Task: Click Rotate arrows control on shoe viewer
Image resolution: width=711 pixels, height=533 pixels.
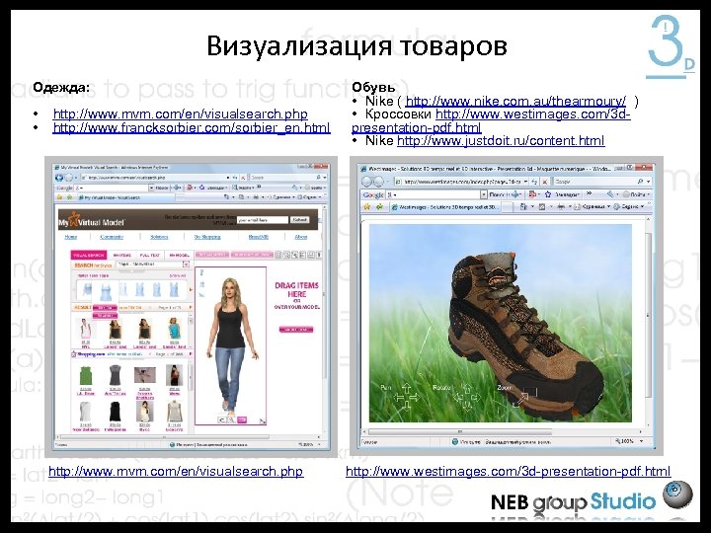Action: pyautogui.click(x=466, y=397)
